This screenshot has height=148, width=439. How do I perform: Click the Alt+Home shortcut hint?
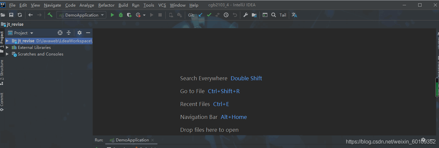tap(234, 117)
